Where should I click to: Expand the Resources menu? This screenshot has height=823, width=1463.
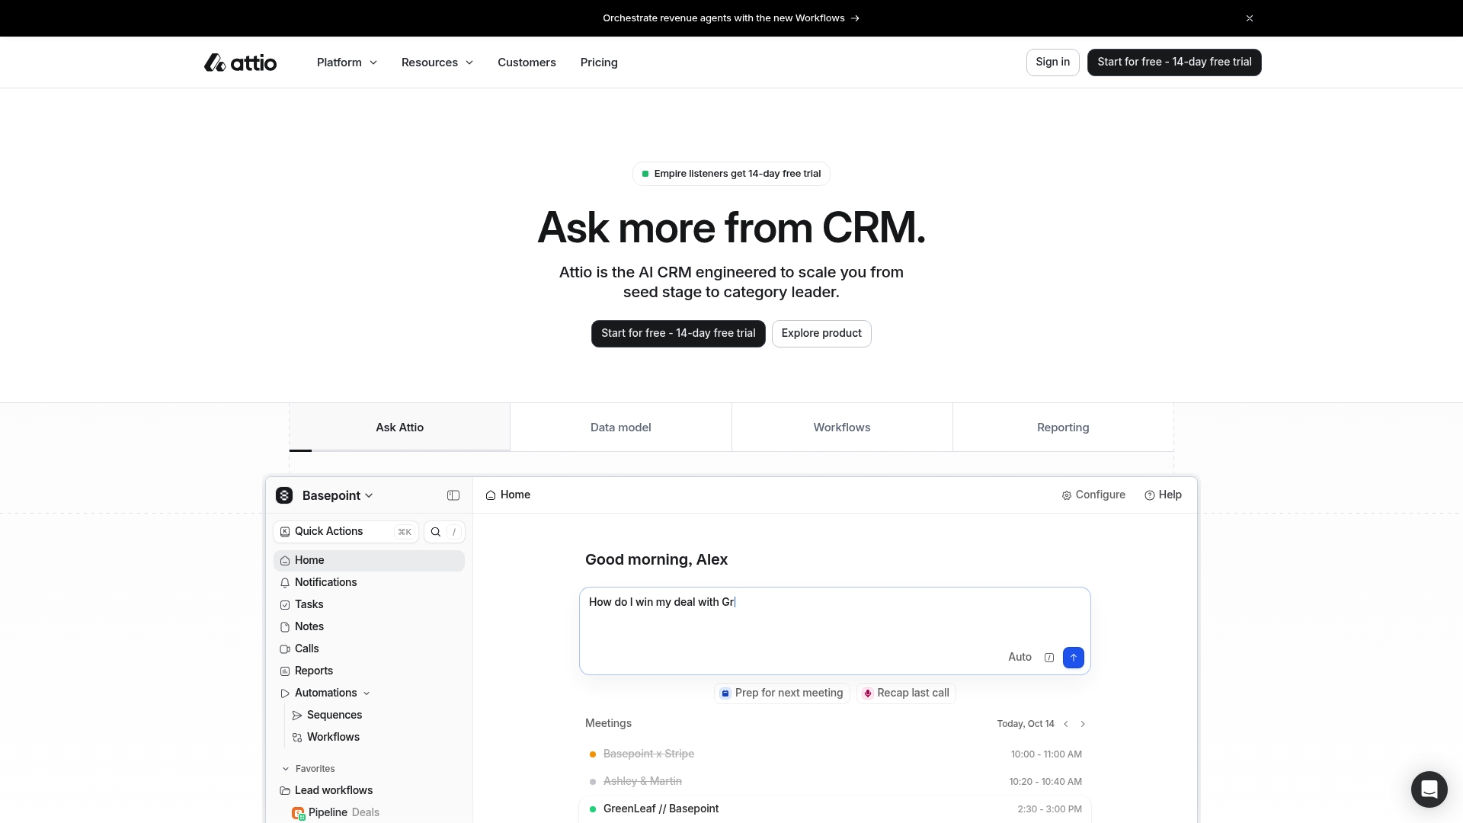(x=437, y=62)
